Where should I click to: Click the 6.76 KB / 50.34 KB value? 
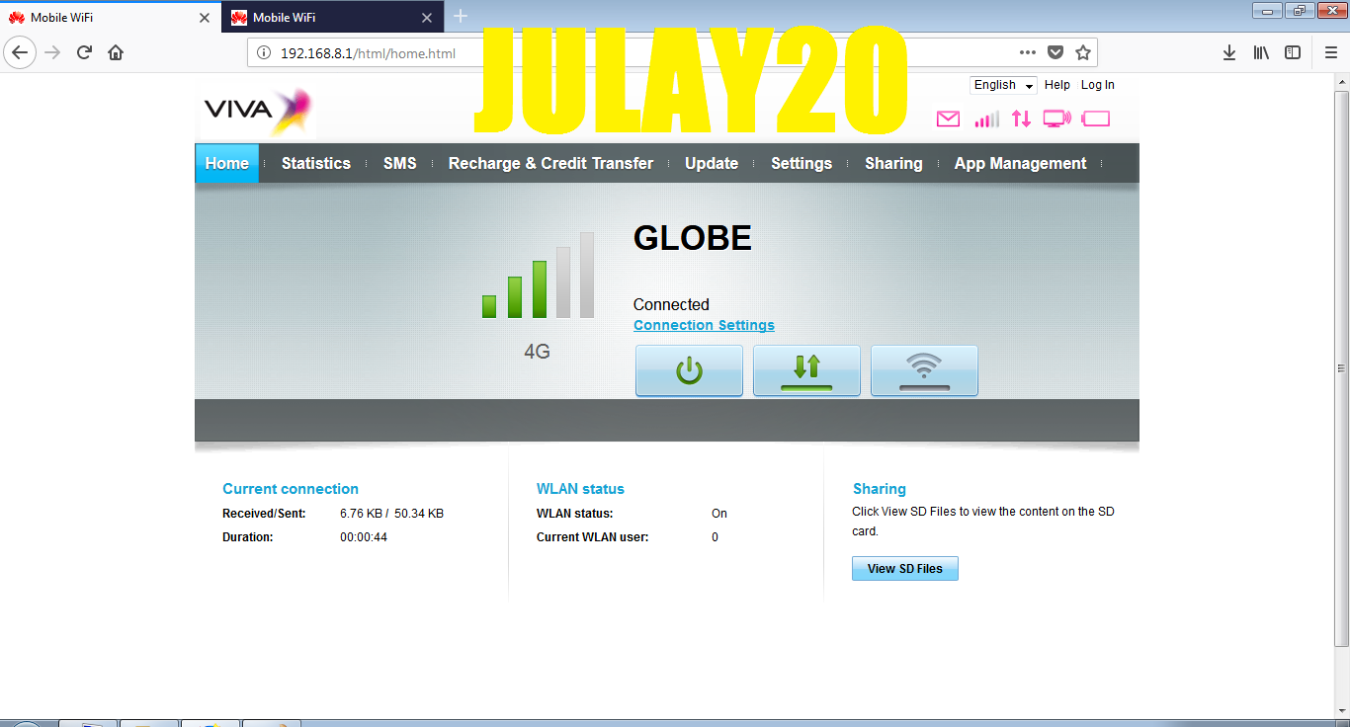tap(391, 514)
